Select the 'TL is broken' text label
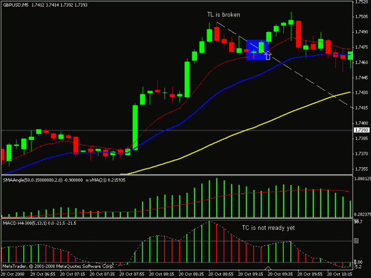The width and height of the screenshot is (371, 278). [x=224, y=15]
